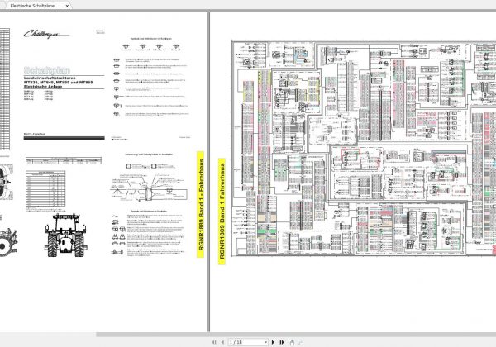Click the wiring schematic diagram page
Screen dimensions: 496x347
point(364,148)
